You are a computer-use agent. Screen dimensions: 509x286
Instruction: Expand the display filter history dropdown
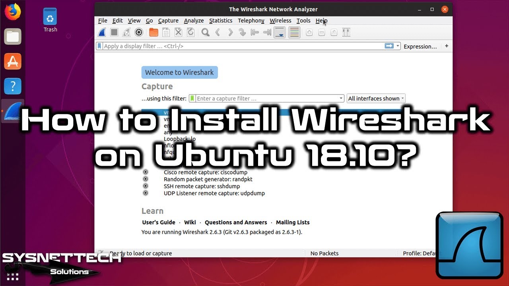398,46
